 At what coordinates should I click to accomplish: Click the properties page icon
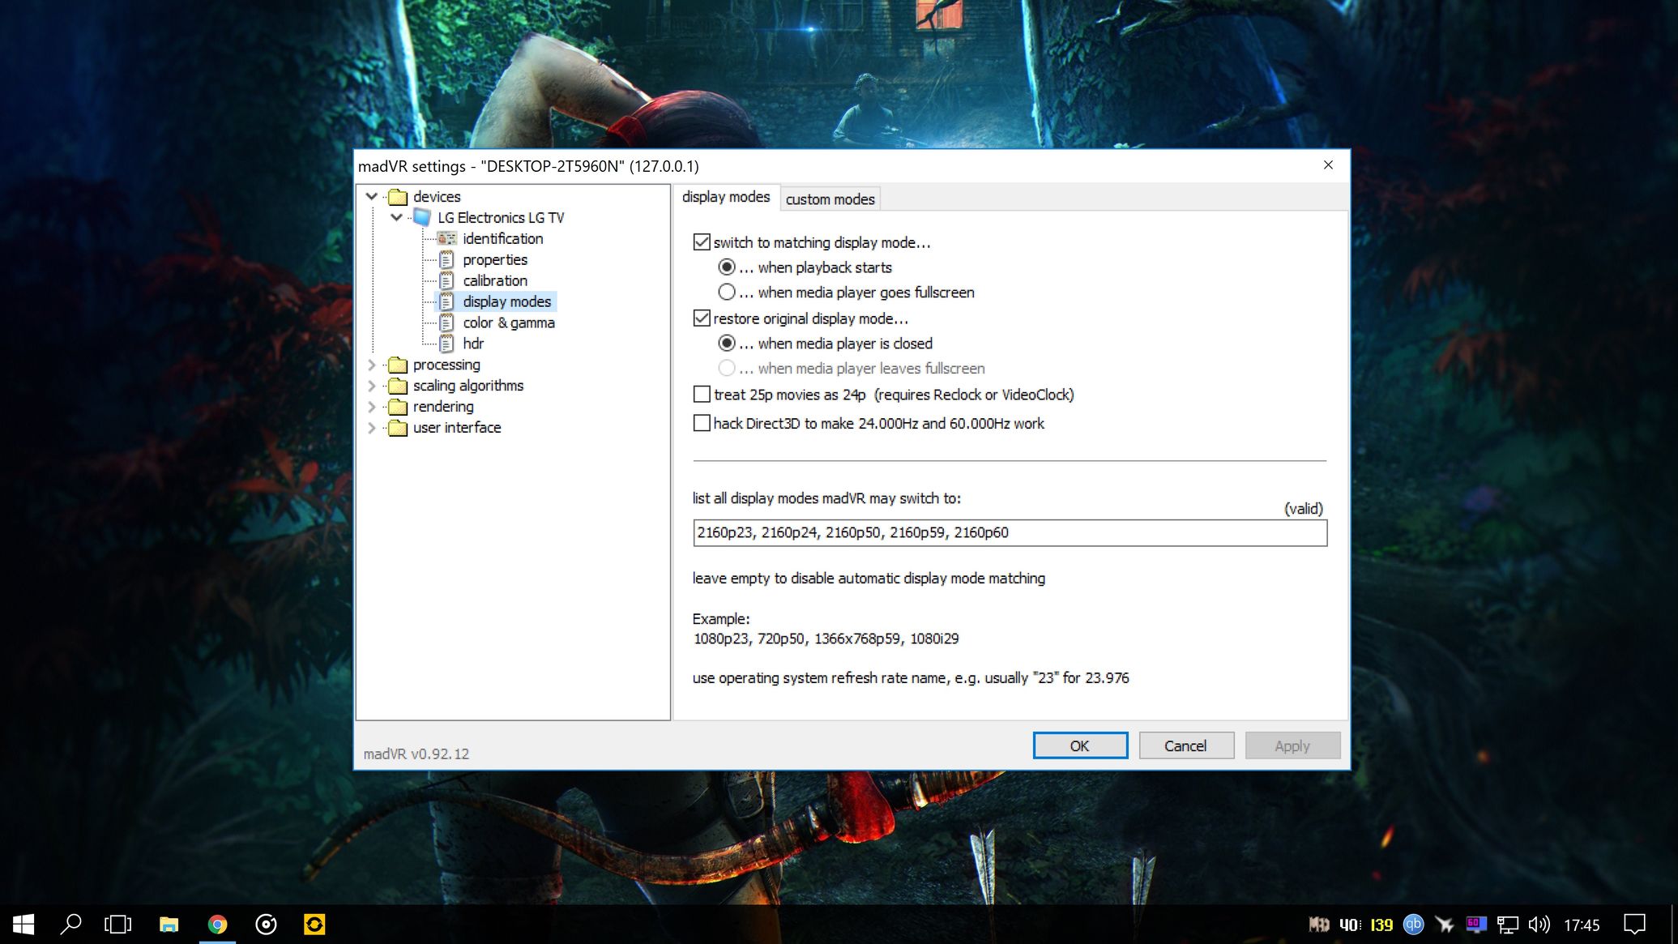(x=446, y=259)
